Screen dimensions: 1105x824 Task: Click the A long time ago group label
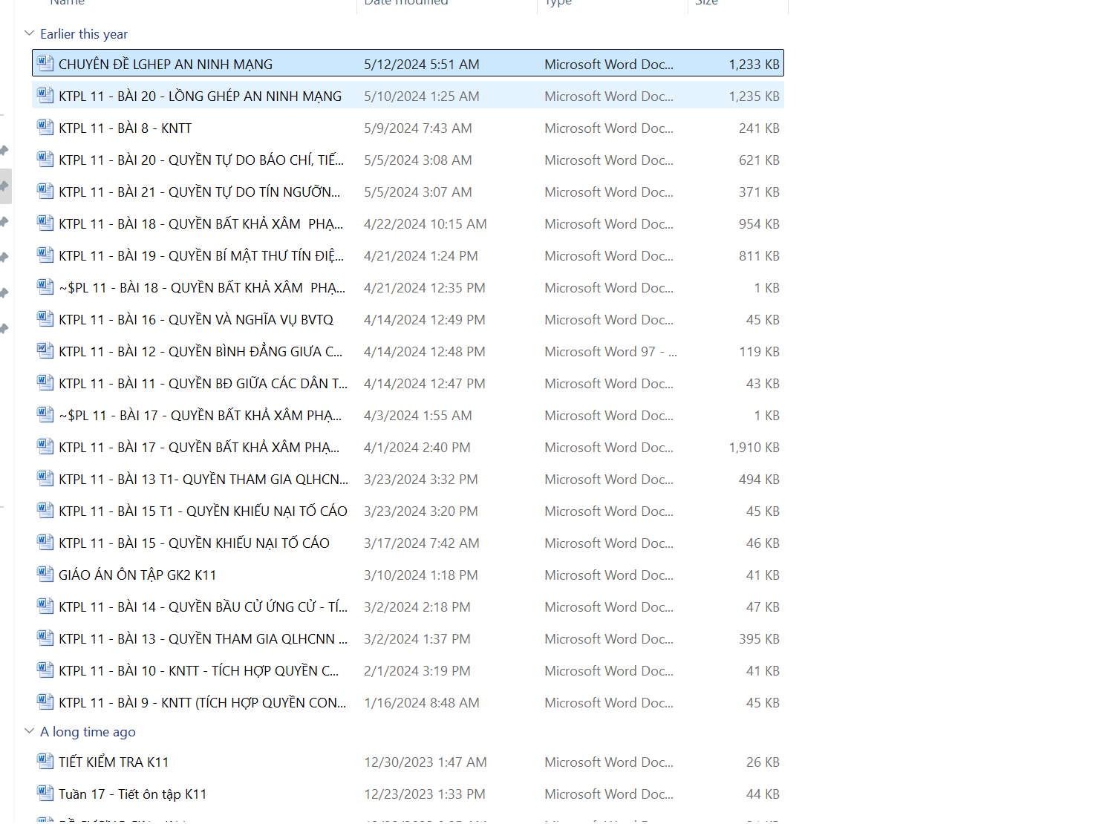click(88, 732)
